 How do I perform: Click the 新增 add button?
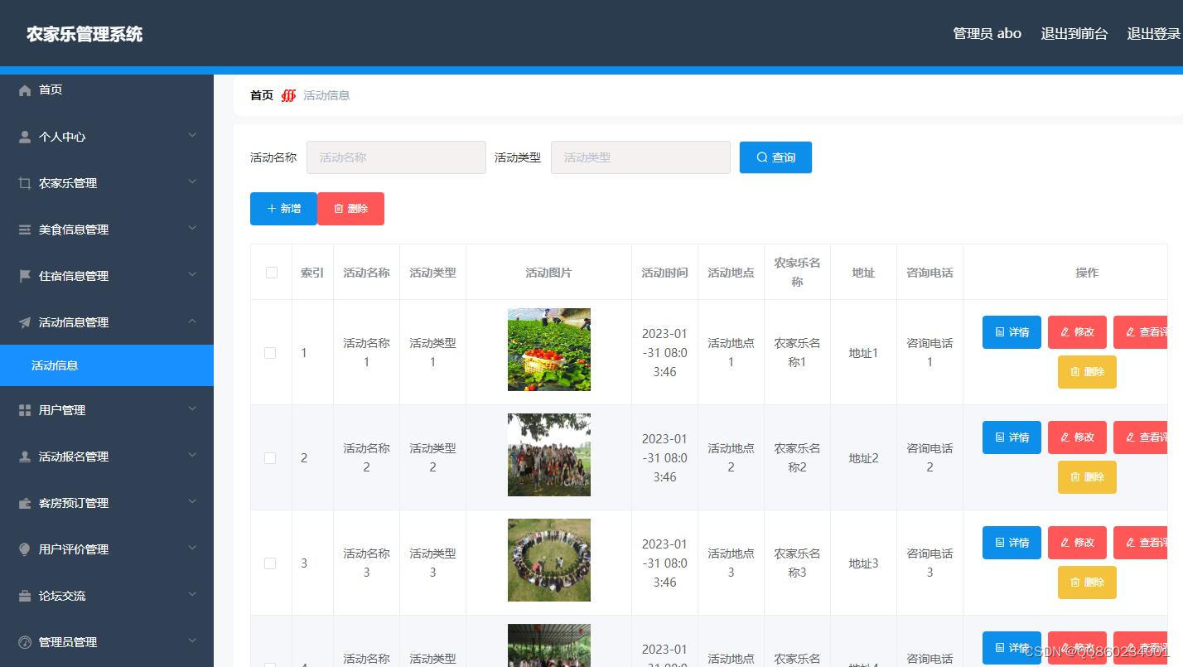point(283,209)
